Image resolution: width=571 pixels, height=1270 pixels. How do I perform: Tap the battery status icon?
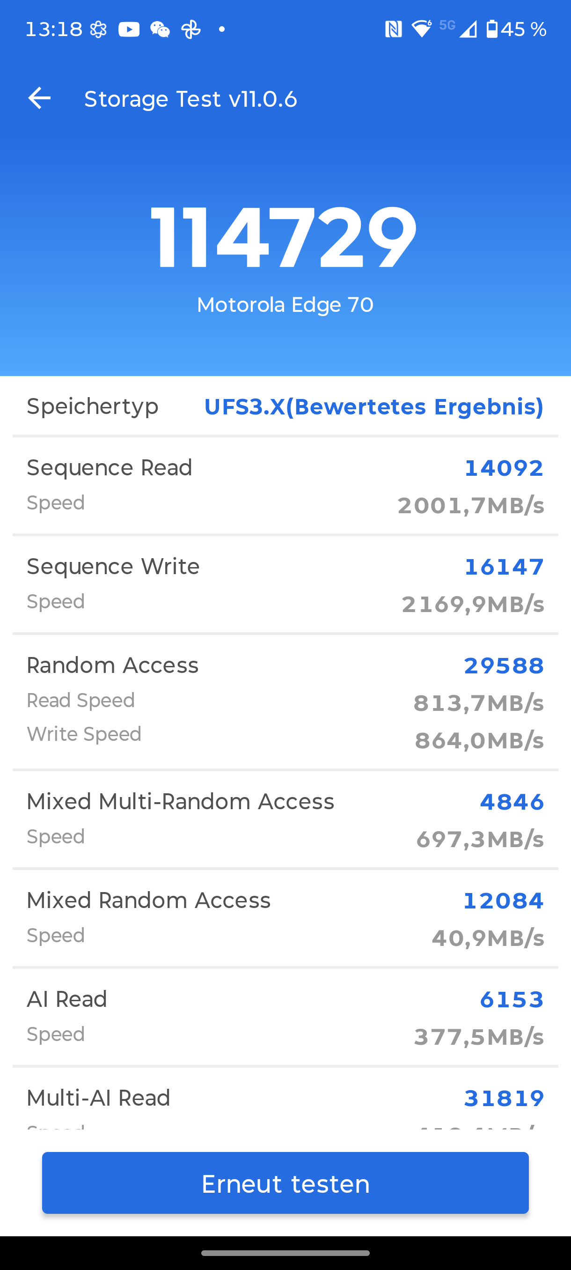(x=492, y=29)
